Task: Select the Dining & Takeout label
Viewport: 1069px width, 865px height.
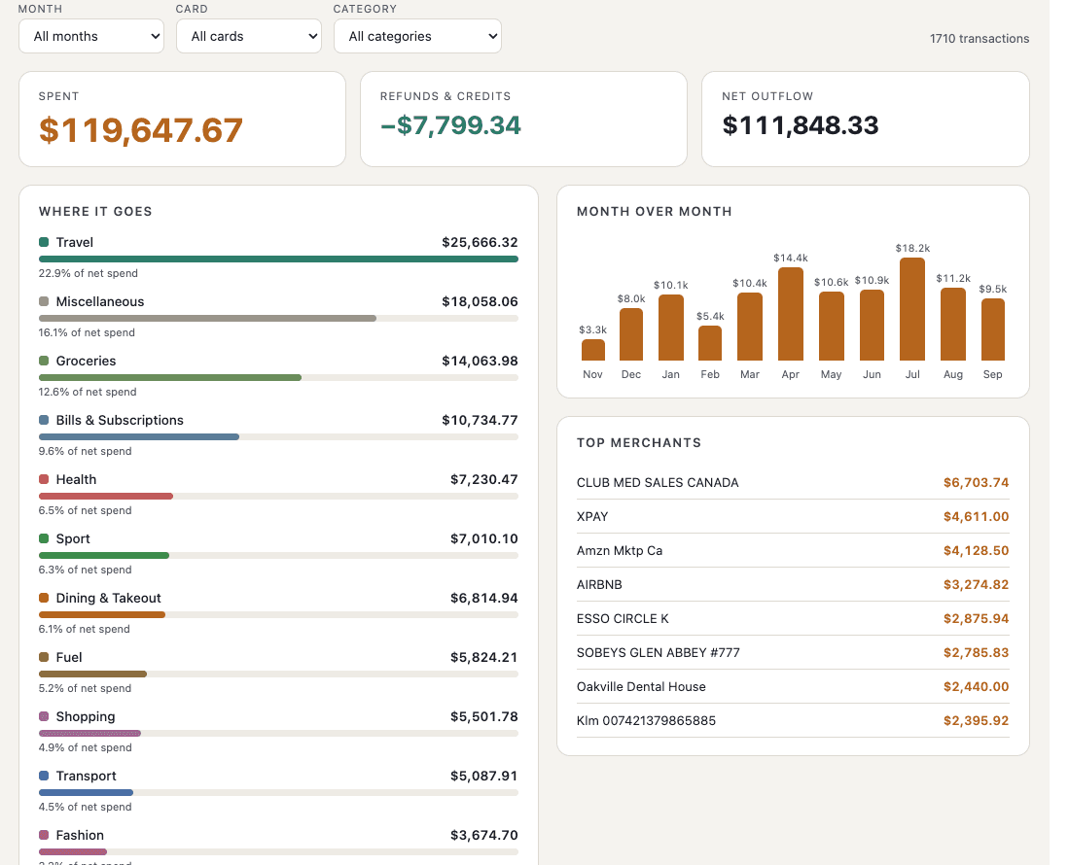Action: pos(108,598)
